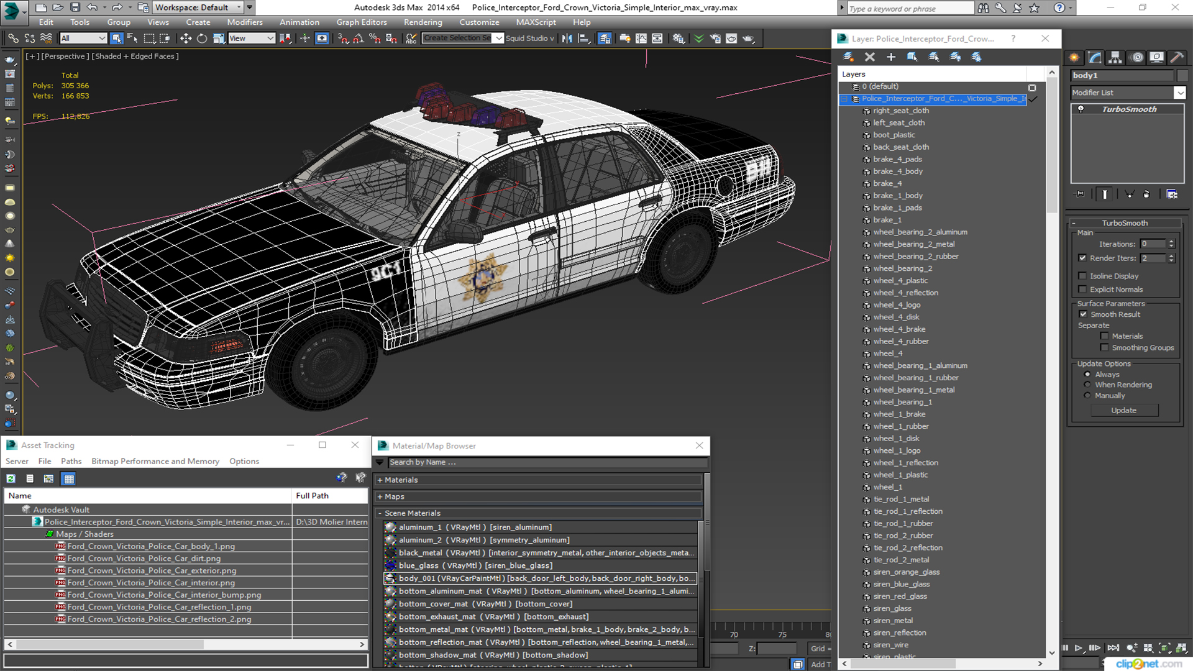Open the Graph Editors menu
The width and height of the screenshot is (1193, 671).
click(362, 22)
